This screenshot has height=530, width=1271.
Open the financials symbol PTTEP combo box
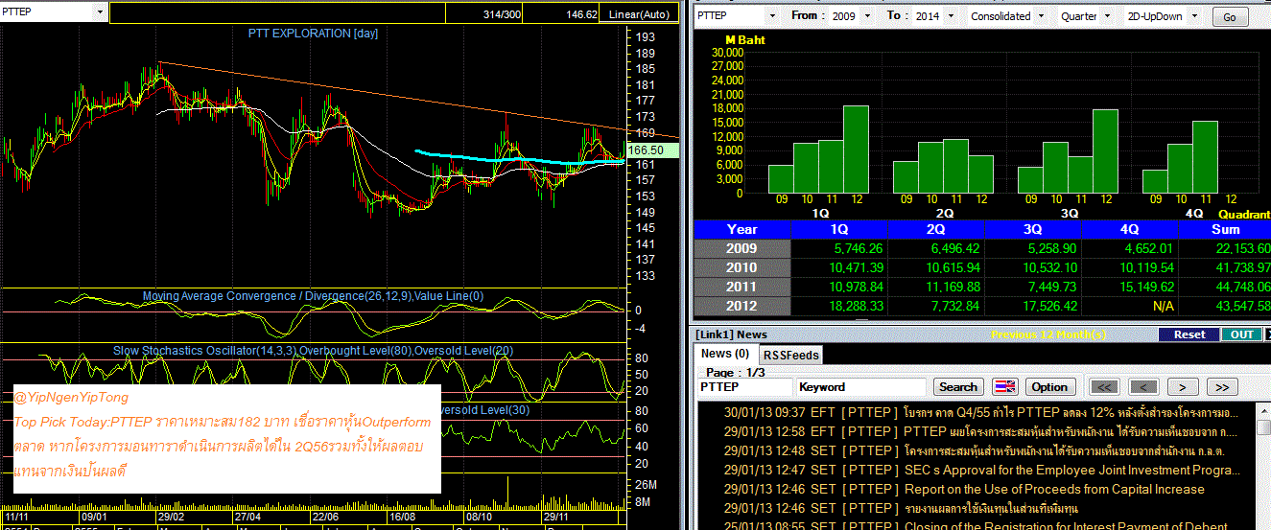[736, 15]
